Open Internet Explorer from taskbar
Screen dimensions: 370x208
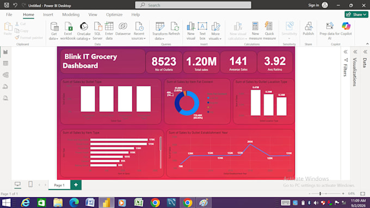click(25, 203)
